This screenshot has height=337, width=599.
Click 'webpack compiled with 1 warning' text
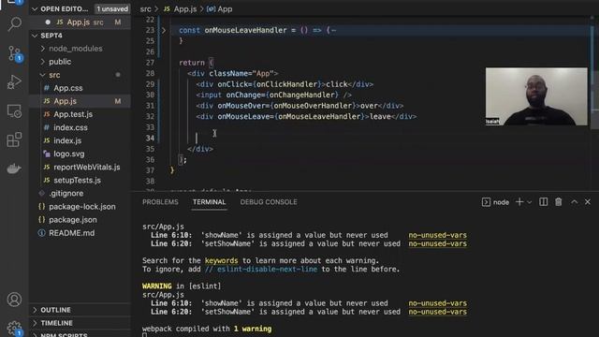point(207,329)
